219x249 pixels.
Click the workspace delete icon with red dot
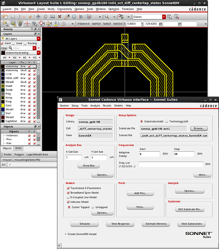tap(176, 17)
